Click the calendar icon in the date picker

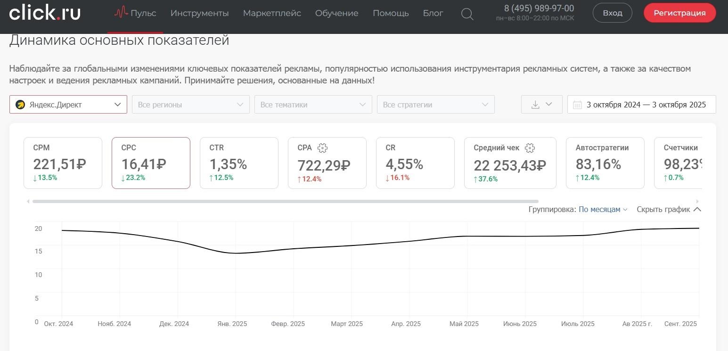[x=577, y=104]
